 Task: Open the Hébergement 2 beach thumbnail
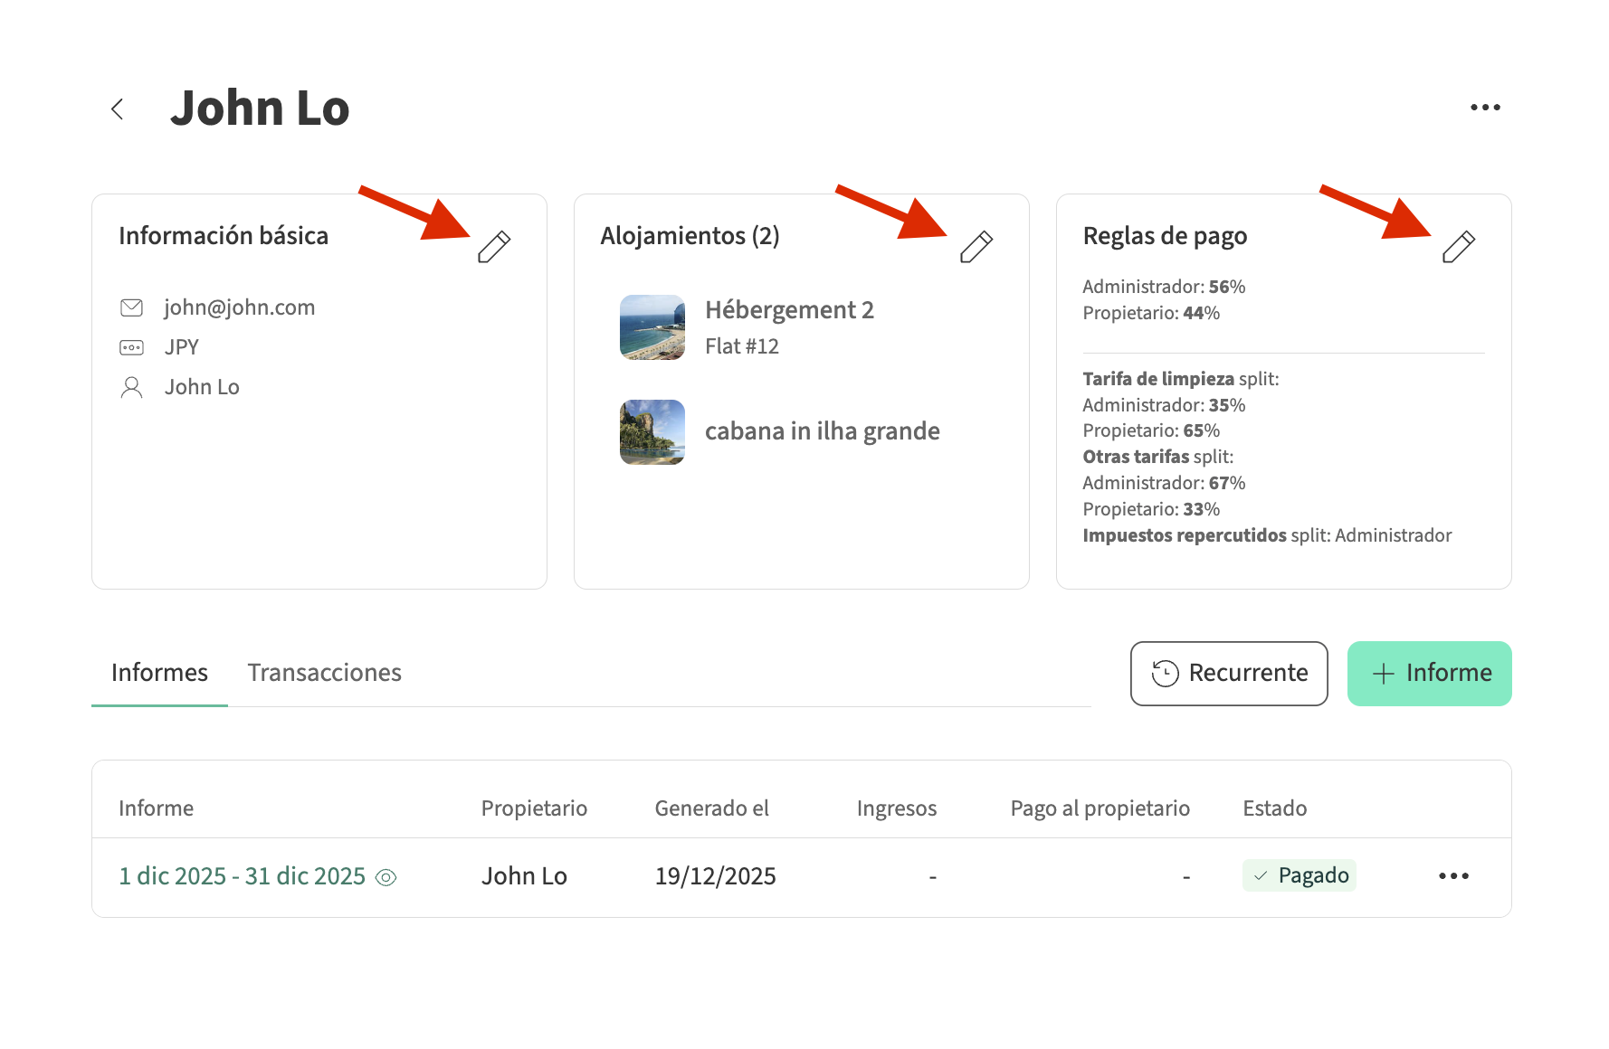(652, 327)
